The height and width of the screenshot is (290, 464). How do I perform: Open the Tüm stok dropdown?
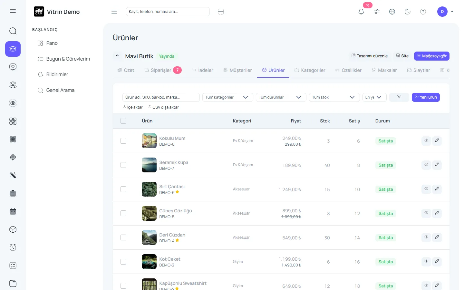334,97
